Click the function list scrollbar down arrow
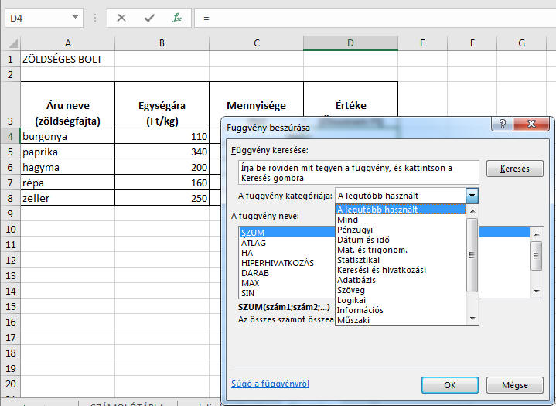 tap(537, 292)
